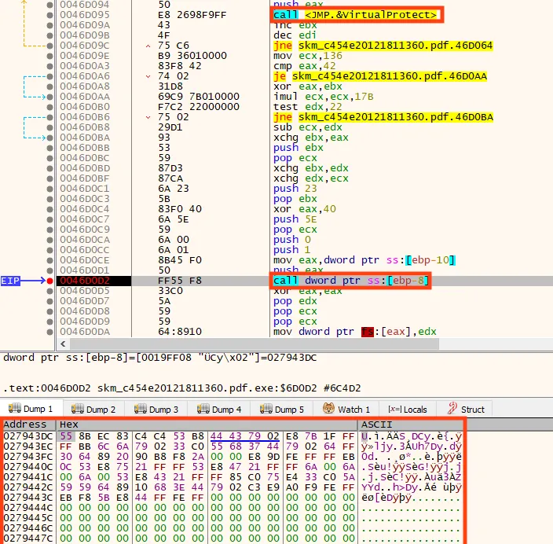Viewport: 553px width, 544px height.
Task: Click the jump-taken arrow beside 75 C6
Action: pos(148,46)
